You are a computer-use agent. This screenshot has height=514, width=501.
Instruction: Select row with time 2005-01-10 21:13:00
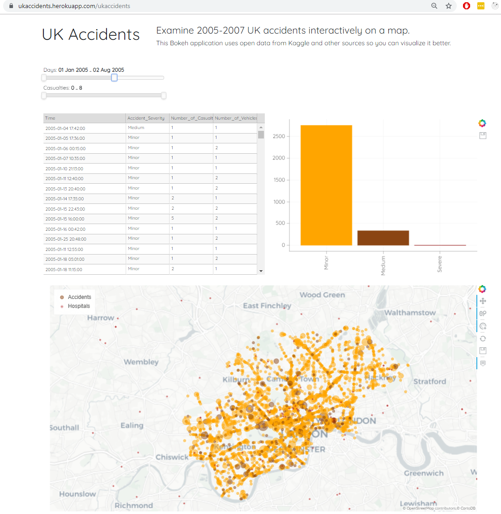pos(150,168)
